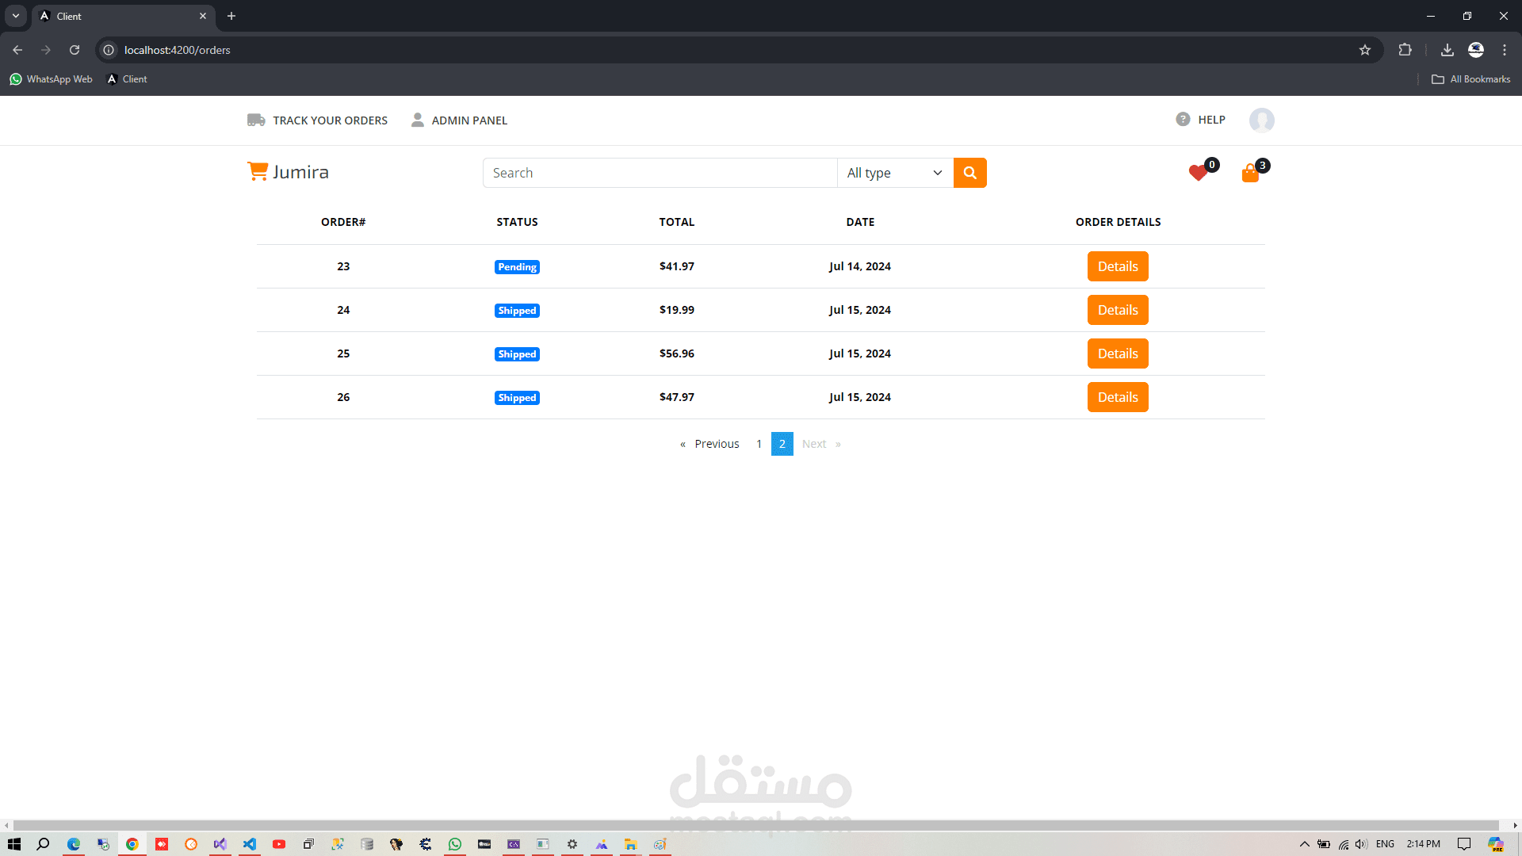Expand the All type dropdown
Screen dimensions: 1522x856
pos(895,173)
